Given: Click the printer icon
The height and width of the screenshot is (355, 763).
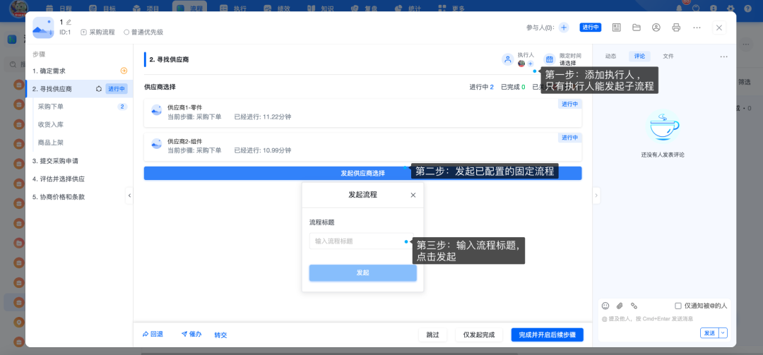Looking at the screenshot, I should tap(676, 28).
